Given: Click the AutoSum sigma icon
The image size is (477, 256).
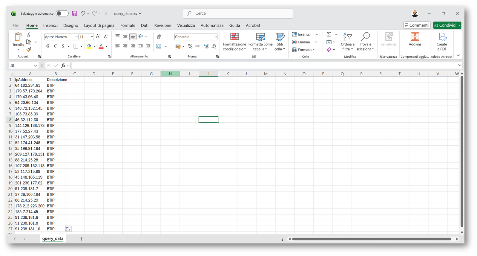Looking at the screenshot, I should (329, 34).
